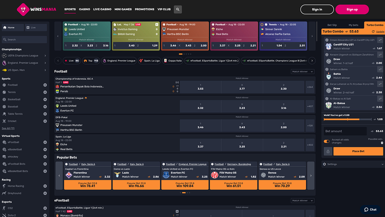385x217 pixels.
Task: Open the Live Casino menu item
Action: 103,9
